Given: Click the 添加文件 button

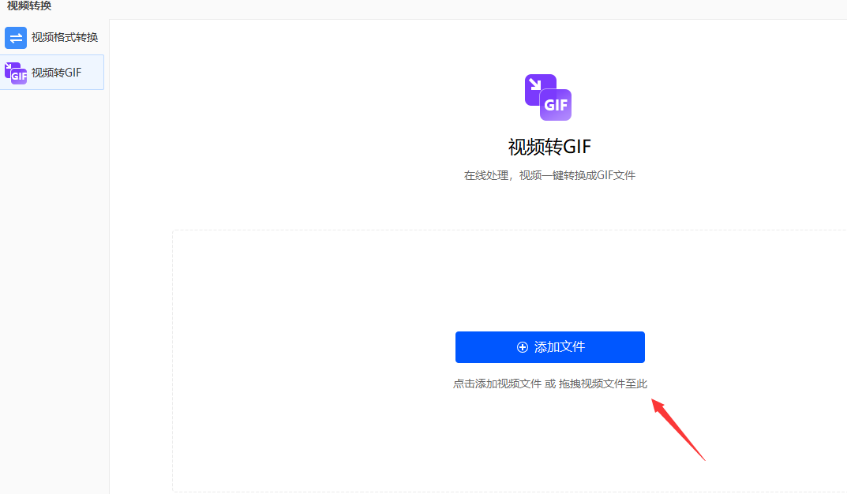Looking at the screenshot, I should pyautogui.click(x=550, y=347).
